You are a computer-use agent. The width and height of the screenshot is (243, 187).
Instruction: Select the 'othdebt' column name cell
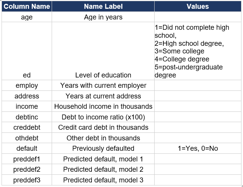coord(27,138)
